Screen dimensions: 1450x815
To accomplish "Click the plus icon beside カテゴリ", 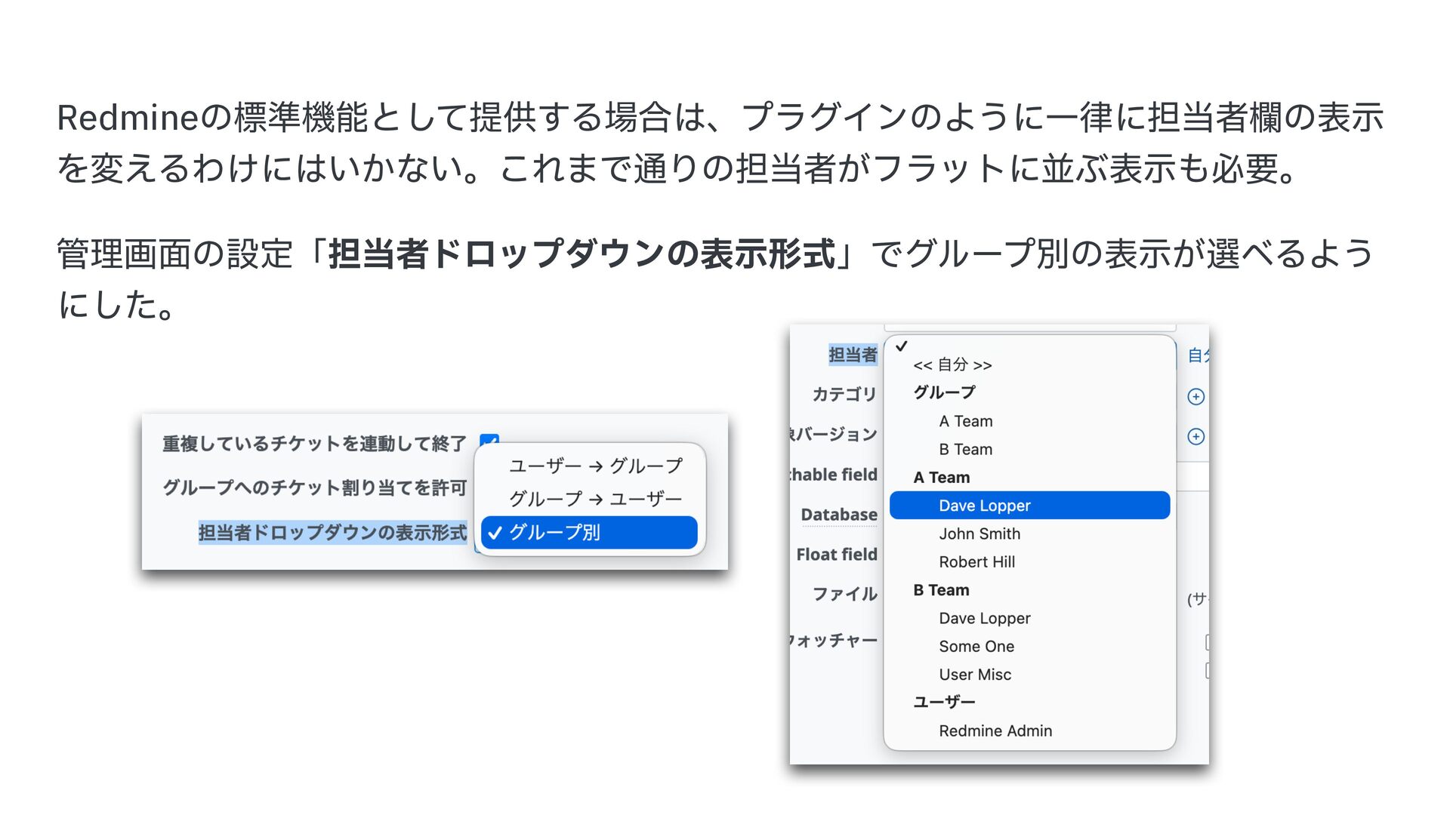I will [x=1195, y=397].
